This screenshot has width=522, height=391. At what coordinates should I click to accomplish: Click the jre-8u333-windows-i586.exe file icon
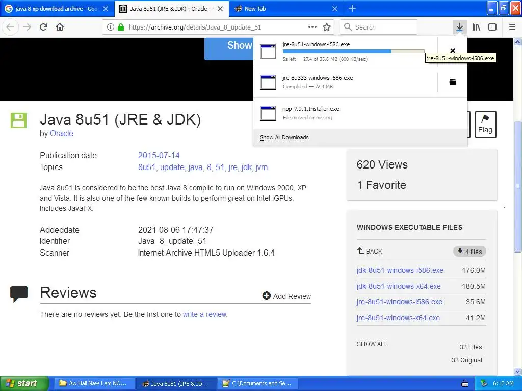click(x=268, y=82)
